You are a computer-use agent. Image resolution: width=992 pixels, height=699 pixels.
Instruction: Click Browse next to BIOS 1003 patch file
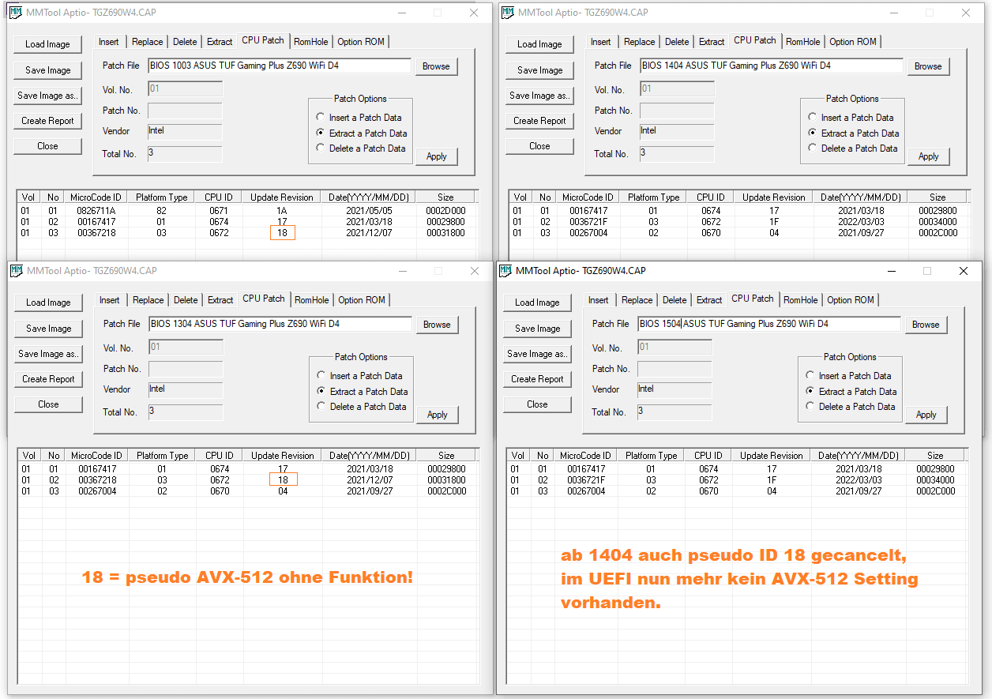click(436, 66)
